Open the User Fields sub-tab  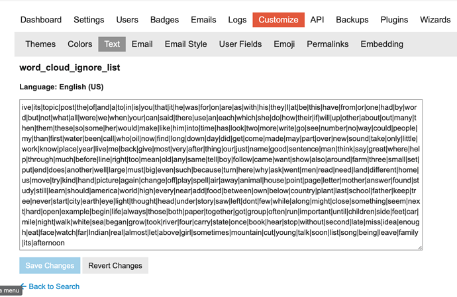click(240, 44)
